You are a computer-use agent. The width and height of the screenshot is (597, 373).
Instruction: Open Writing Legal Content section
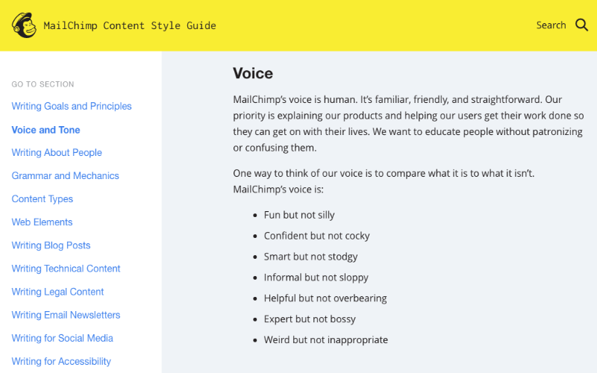[57, 292]
